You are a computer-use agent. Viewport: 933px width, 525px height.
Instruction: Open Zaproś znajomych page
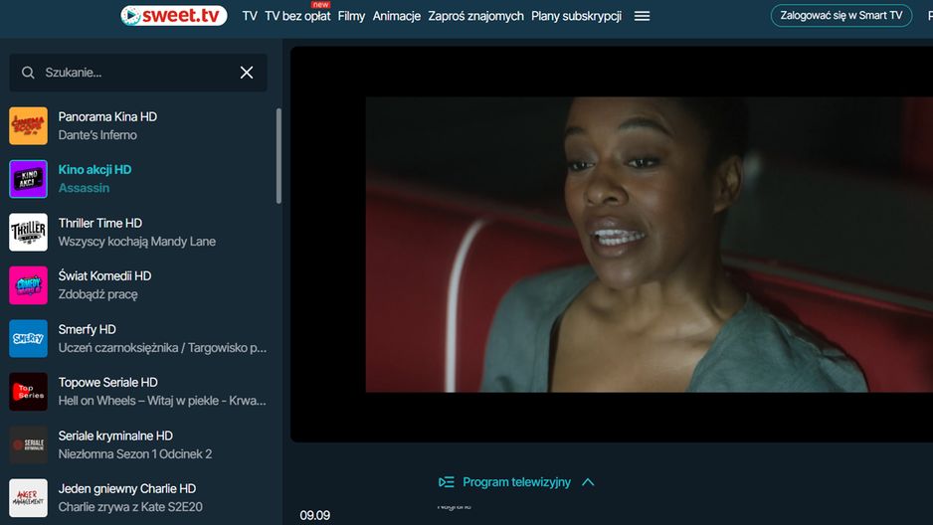476,16
